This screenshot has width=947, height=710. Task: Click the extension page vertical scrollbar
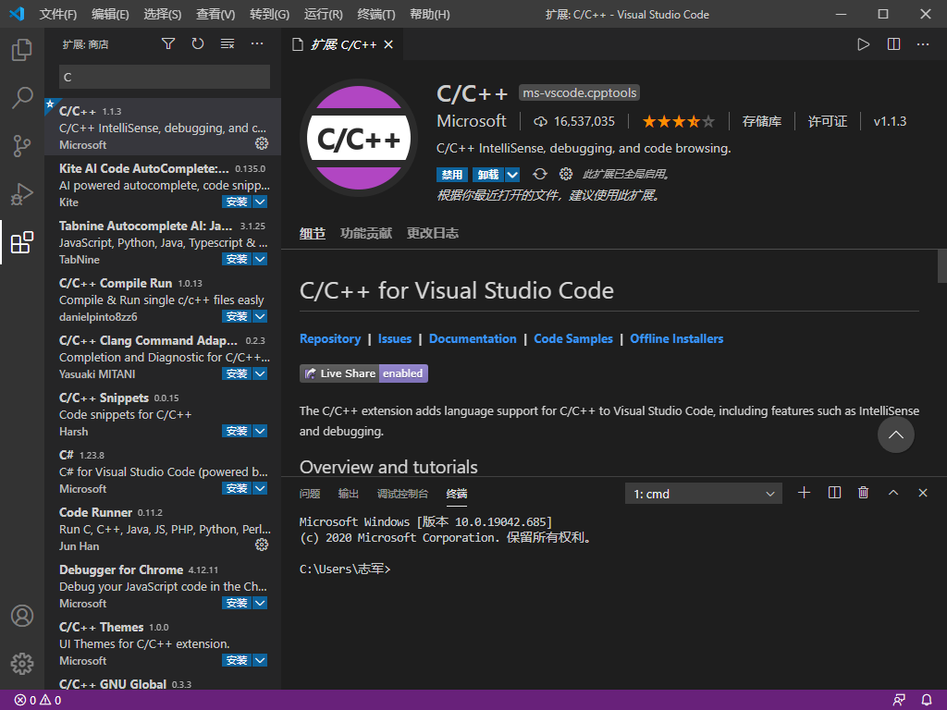(941, 265)
